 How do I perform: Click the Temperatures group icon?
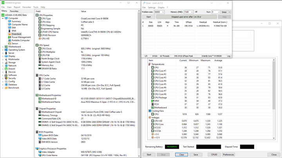(x=150, y=64)
